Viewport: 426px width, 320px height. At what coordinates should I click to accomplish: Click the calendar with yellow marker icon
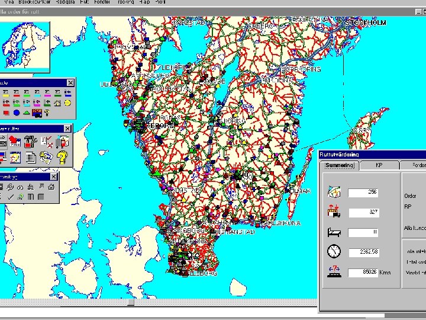tap(15, 158)
